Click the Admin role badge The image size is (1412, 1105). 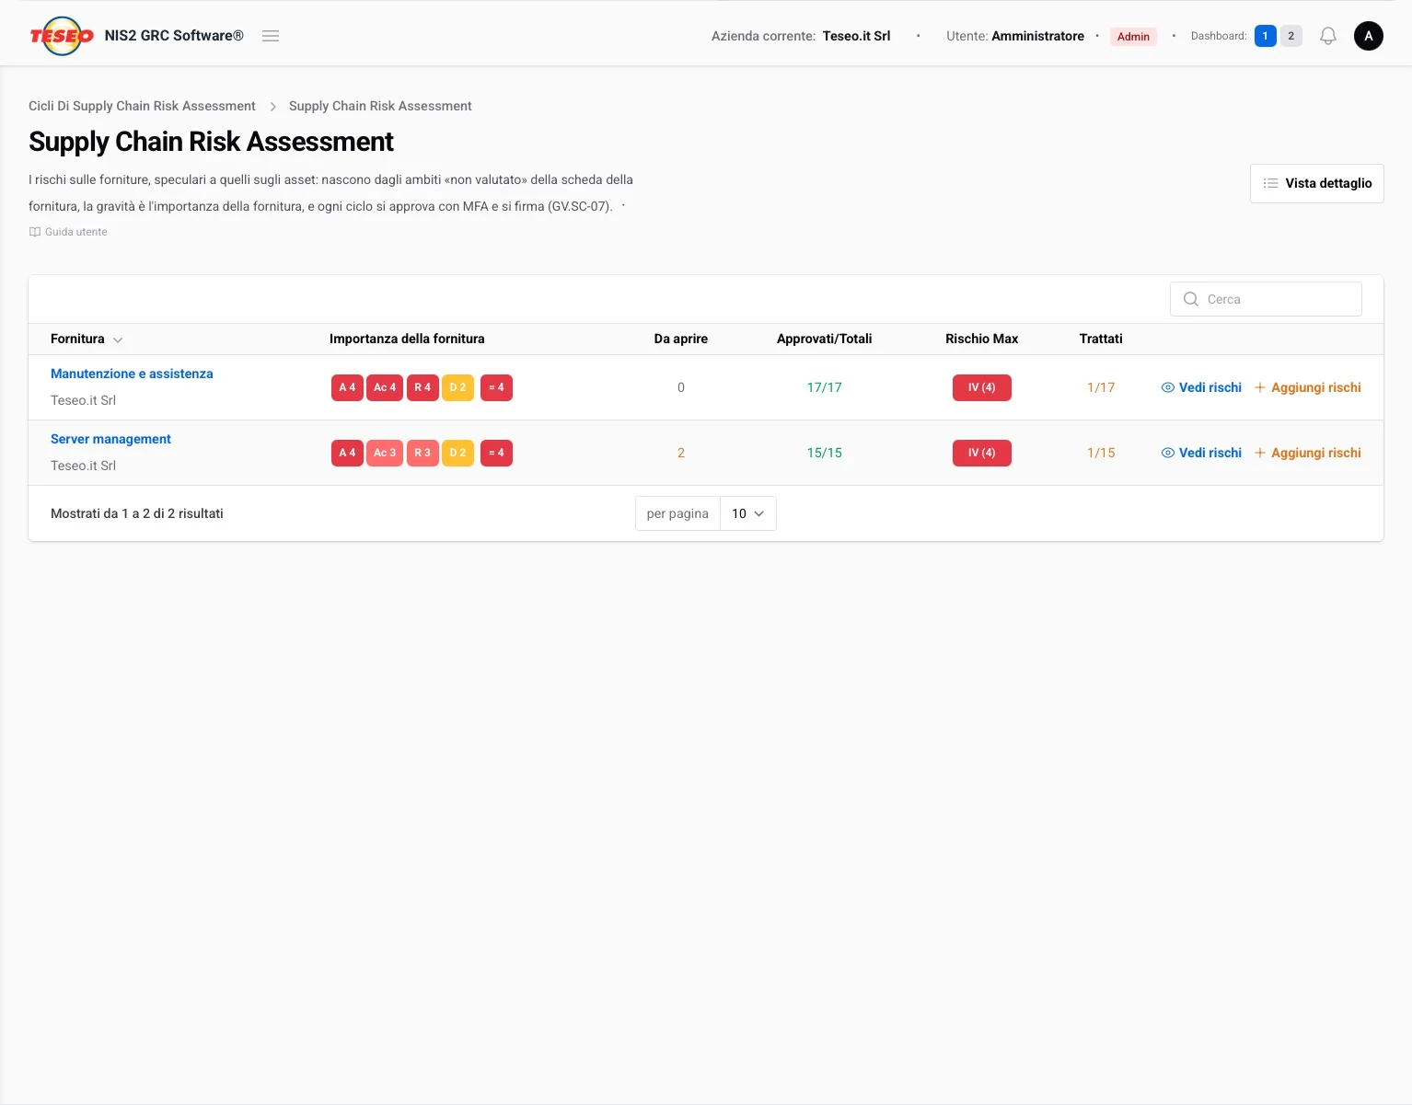pos(1133,37)
